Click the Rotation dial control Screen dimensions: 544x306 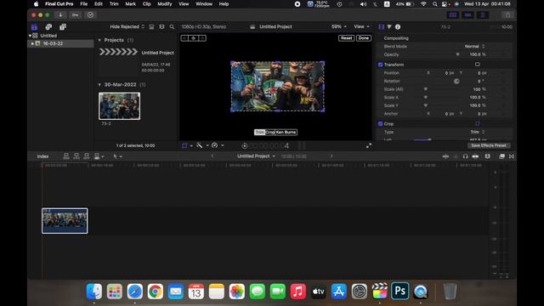pyautogui.click(x=456, y=82)
